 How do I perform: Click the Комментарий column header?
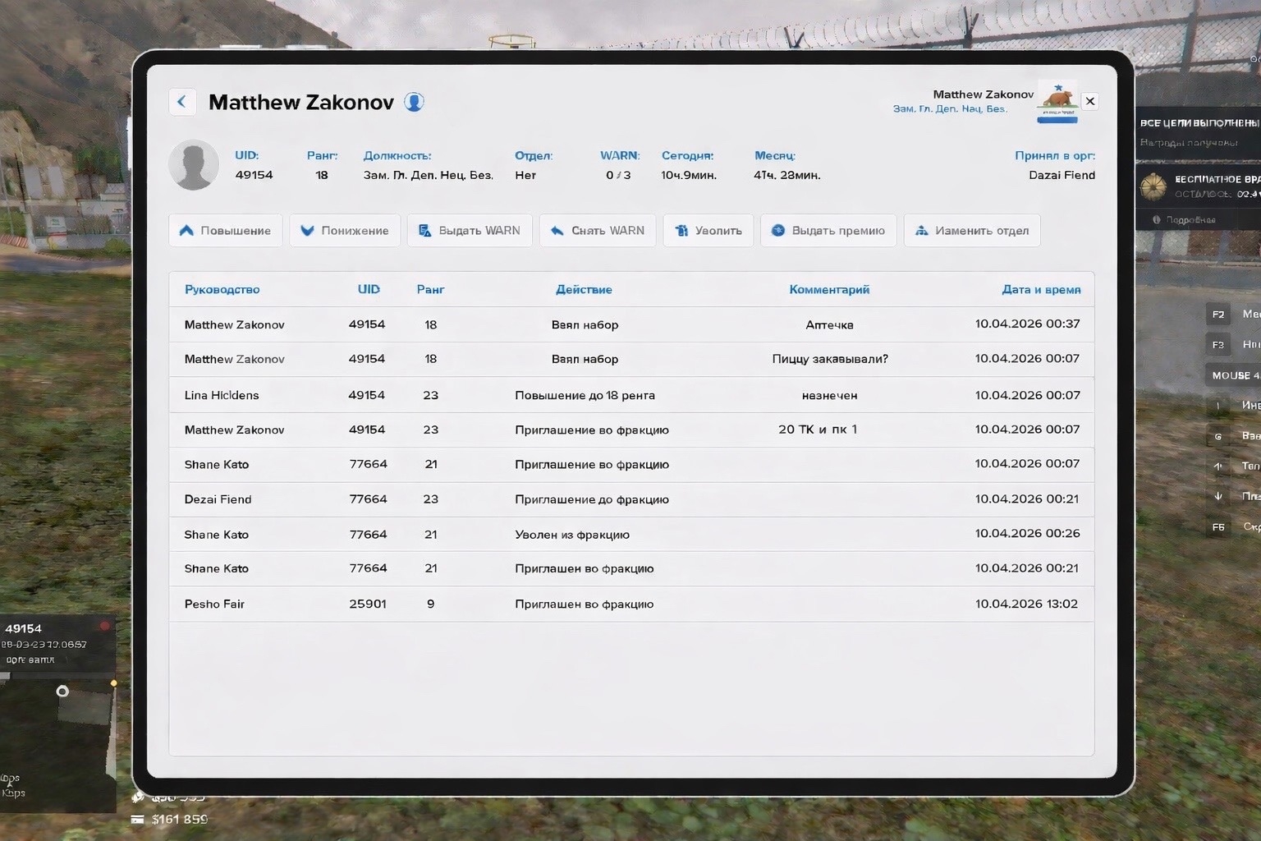(829, 289)
